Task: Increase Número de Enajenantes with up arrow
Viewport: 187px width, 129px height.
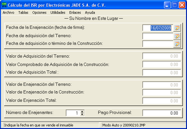Action: coord(82,112)
